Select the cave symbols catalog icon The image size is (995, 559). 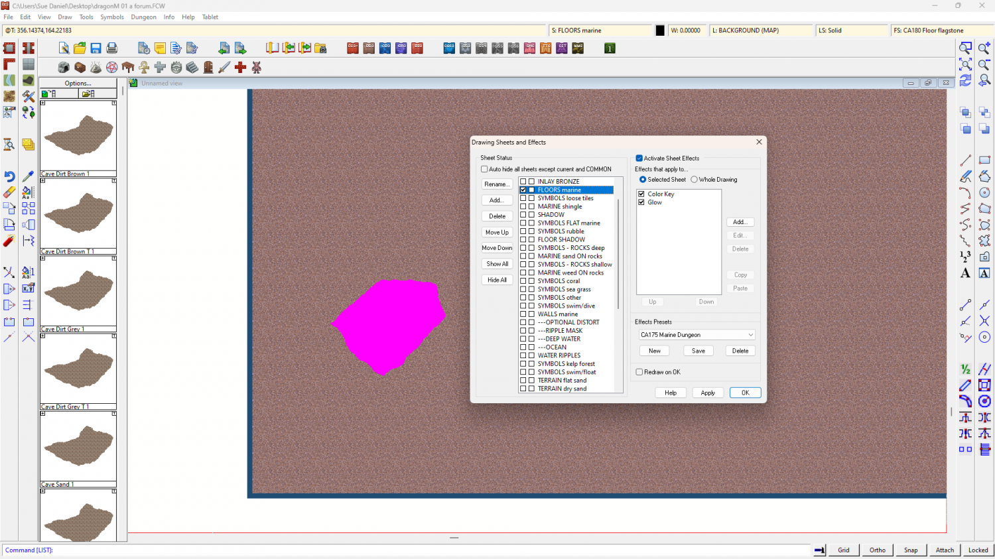click(64, 67)
